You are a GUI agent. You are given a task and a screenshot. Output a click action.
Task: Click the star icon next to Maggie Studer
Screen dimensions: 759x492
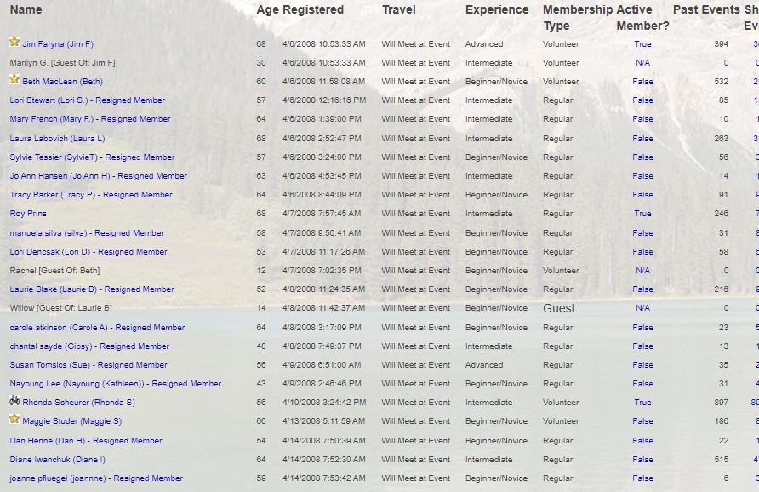coord(14,419)
